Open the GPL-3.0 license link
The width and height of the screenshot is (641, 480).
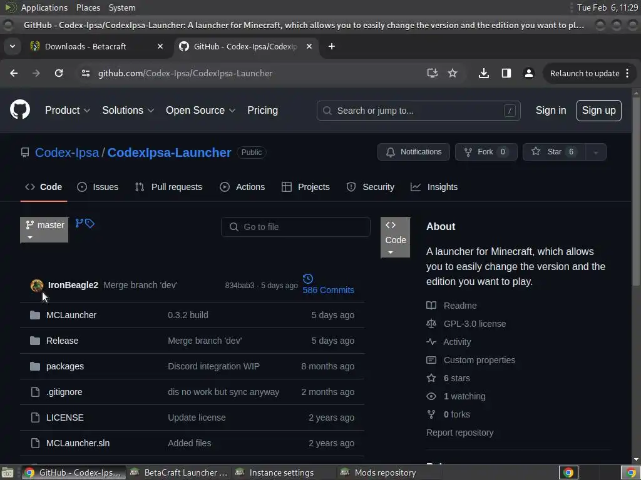474,324
